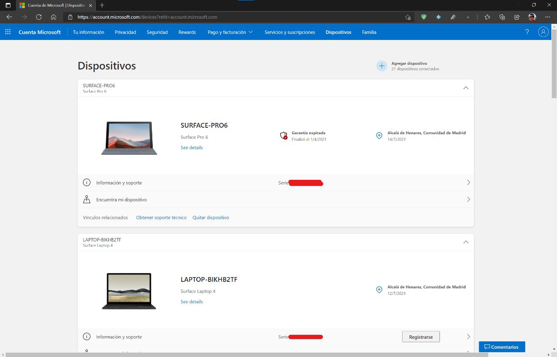This screenshot has height=357, width=557.
Task: Open the browser settings ellipsis menu
Action: (547, 17)
